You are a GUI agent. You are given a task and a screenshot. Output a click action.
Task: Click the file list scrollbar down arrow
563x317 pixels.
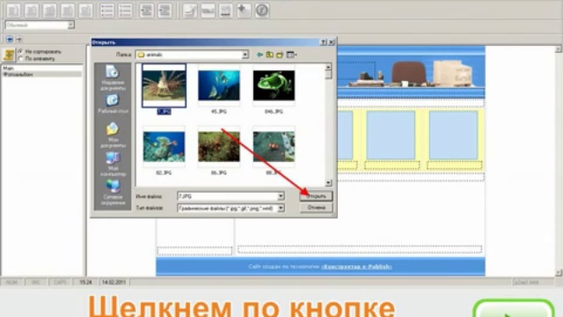pos(328,183)
